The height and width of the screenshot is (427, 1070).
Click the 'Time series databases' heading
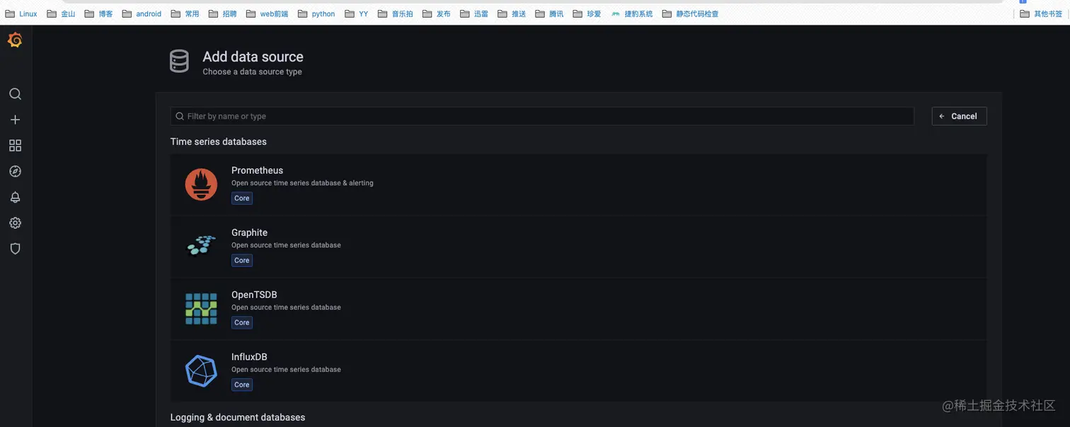pyautogui.click(x=219, y=141)
